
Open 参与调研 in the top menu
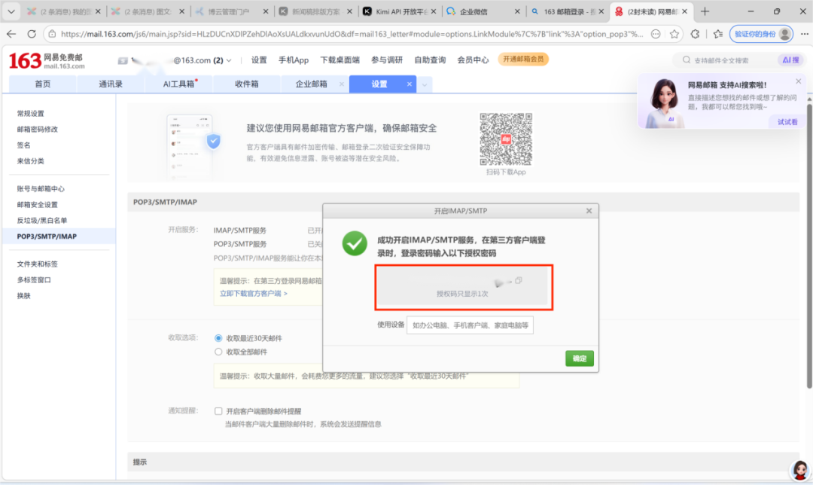tap(387, 60)
